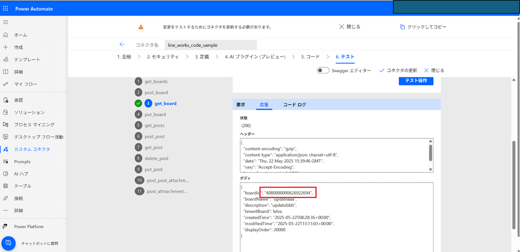The width and height of the screenshot is (520, 252).
Task: Click チャットボットに質問 text
Action: (x=39, y=243)
